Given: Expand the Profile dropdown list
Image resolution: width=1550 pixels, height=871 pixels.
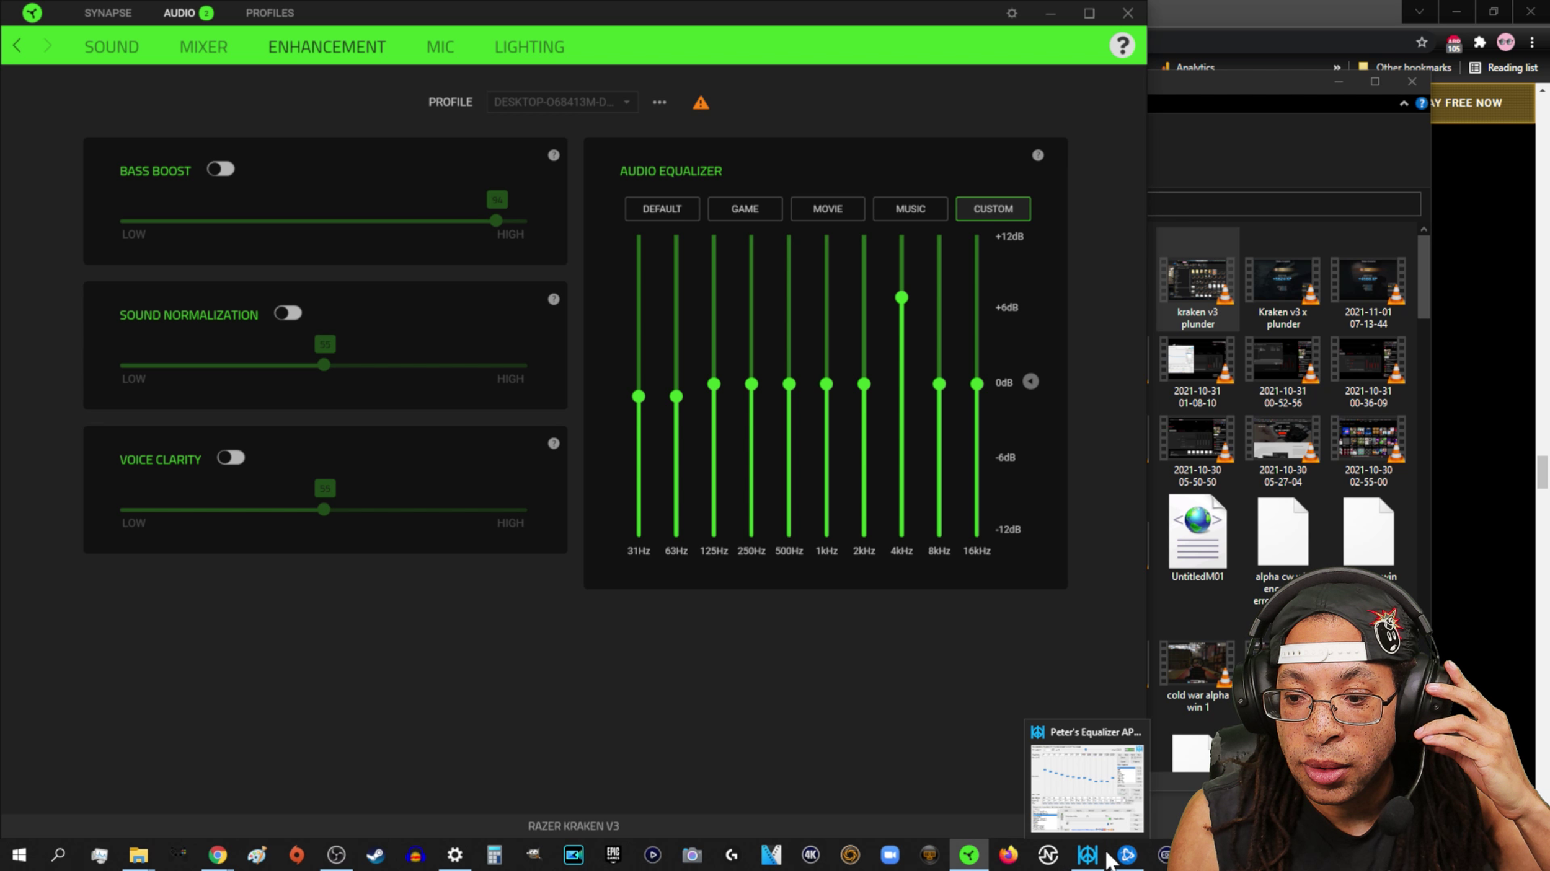Looking at the screenshot, I should (562, 102).
